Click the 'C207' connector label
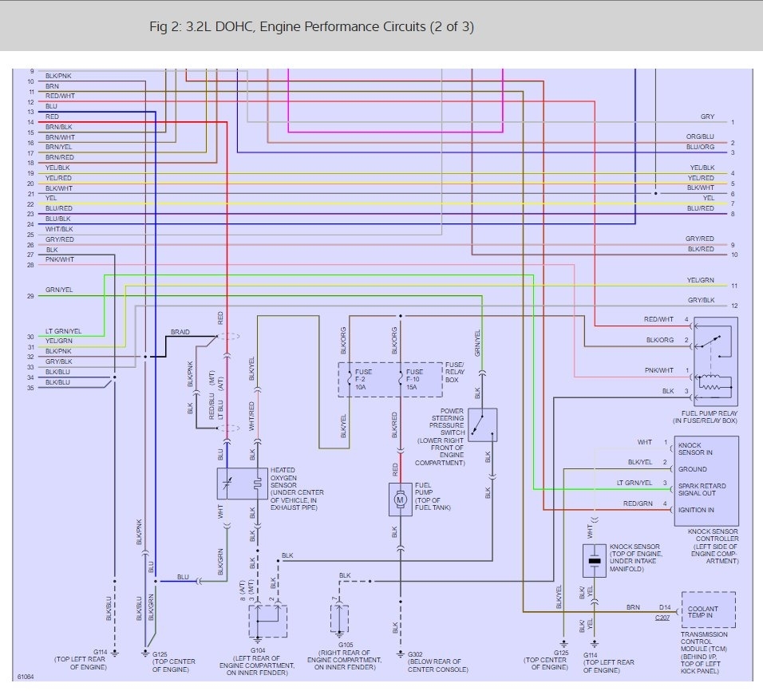The image size is (763, 691). pos(662,618)
